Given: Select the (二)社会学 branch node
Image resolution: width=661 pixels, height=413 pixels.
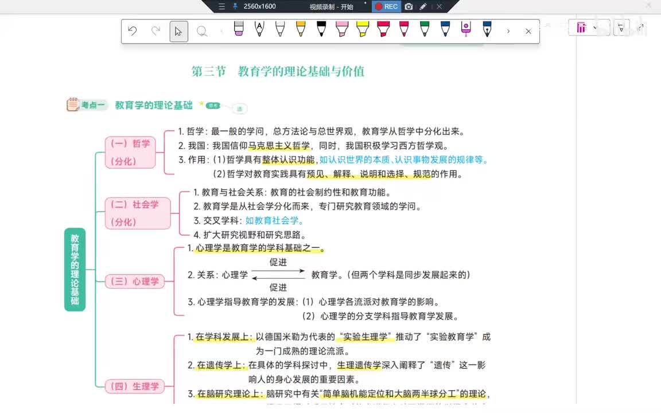Looking at the screenshot, I should click(138, 213).
